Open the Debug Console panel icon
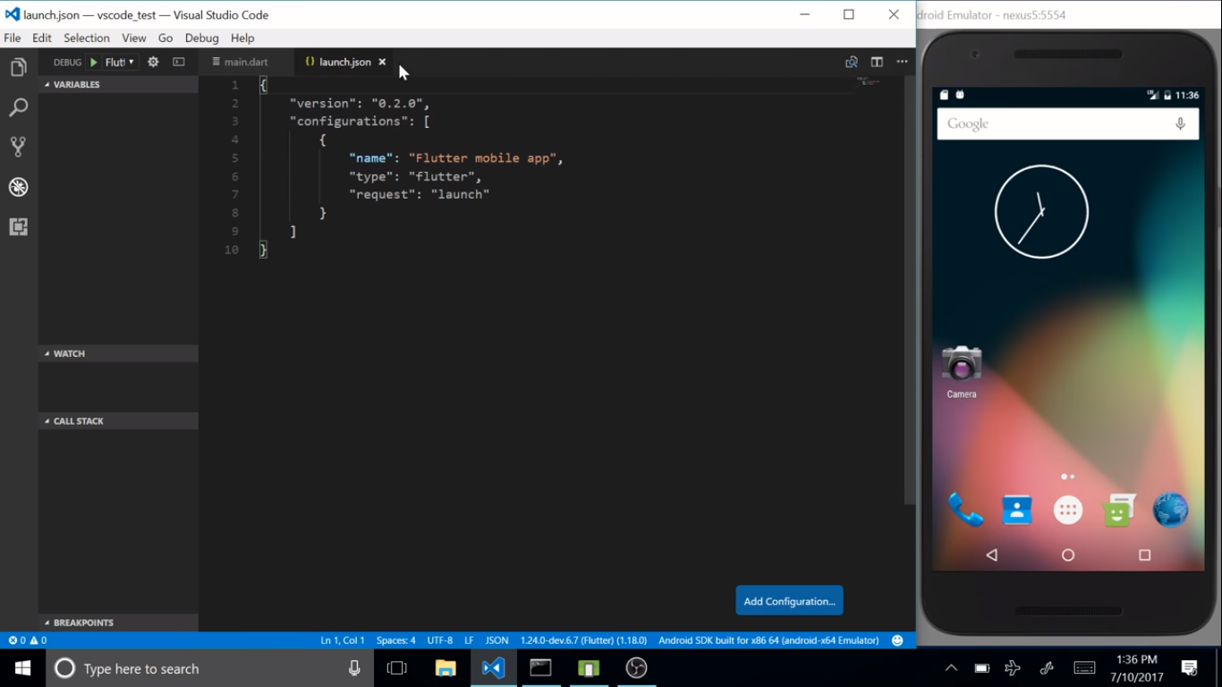 [x=178, y=61]
